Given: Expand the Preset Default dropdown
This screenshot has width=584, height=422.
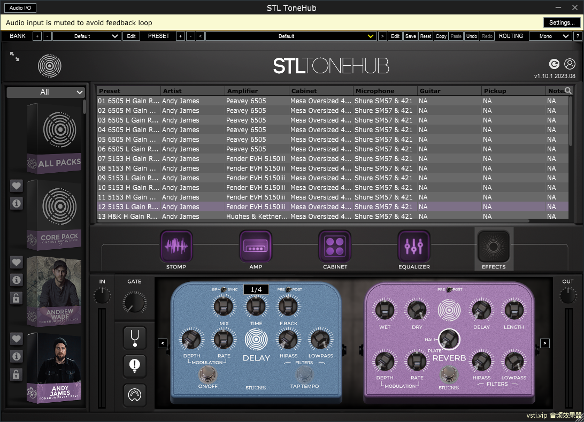Looking at the screenshot, I should coord(290,36).
